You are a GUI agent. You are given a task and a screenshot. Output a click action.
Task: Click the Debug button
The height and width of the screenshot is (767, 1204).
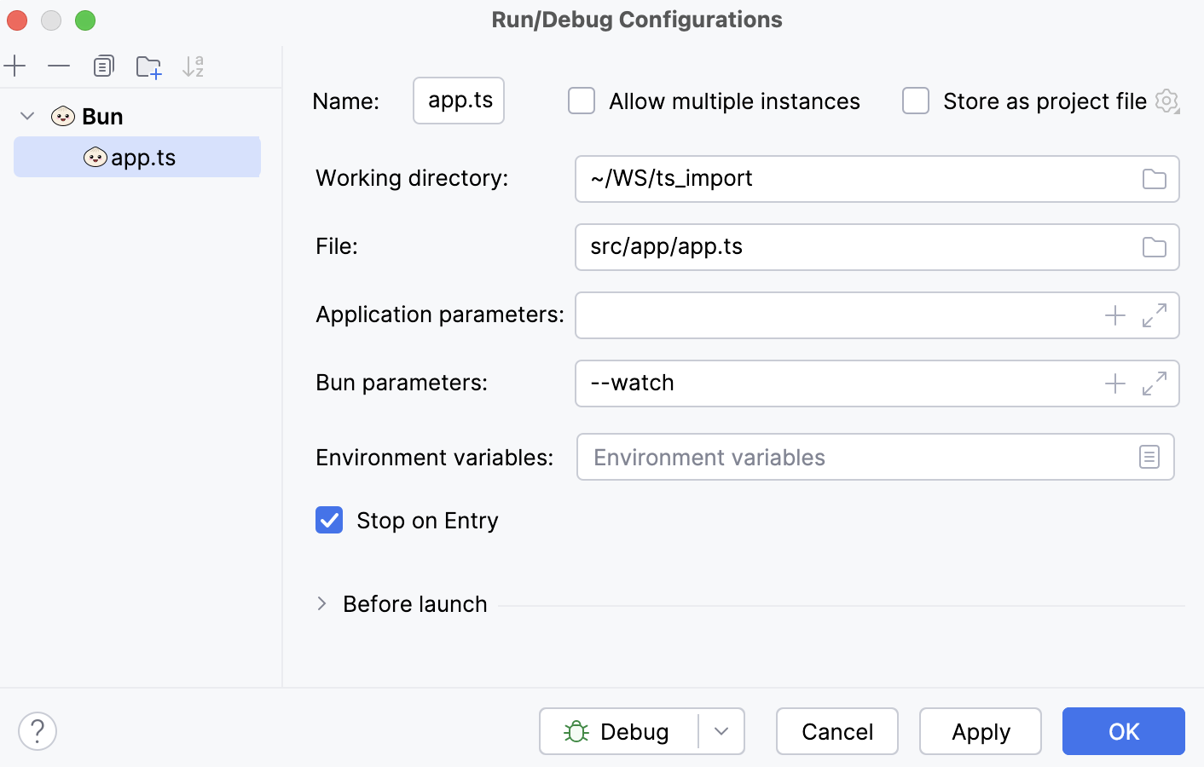[x=619, y=731]
